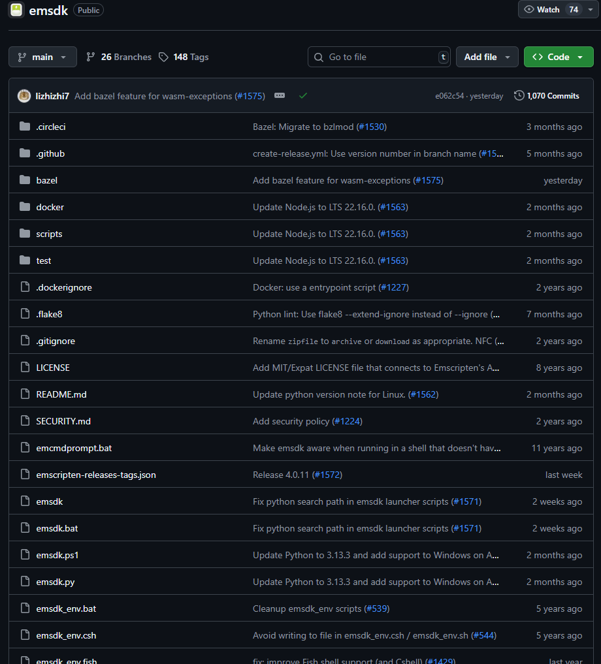Click the Watch button
The image size is (601, 664).
tap(551, 9)
